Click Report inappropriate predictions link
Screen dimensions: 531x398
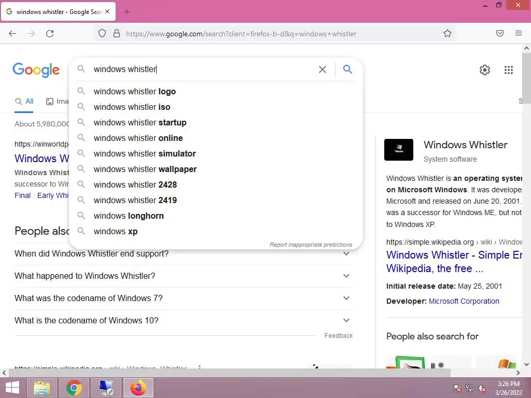point(311,245)
